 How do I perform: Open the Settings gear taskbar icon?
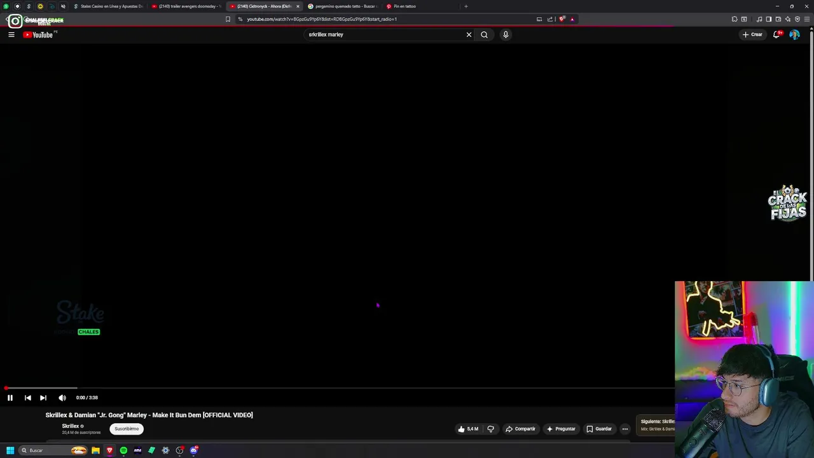(x=165, y=450)
